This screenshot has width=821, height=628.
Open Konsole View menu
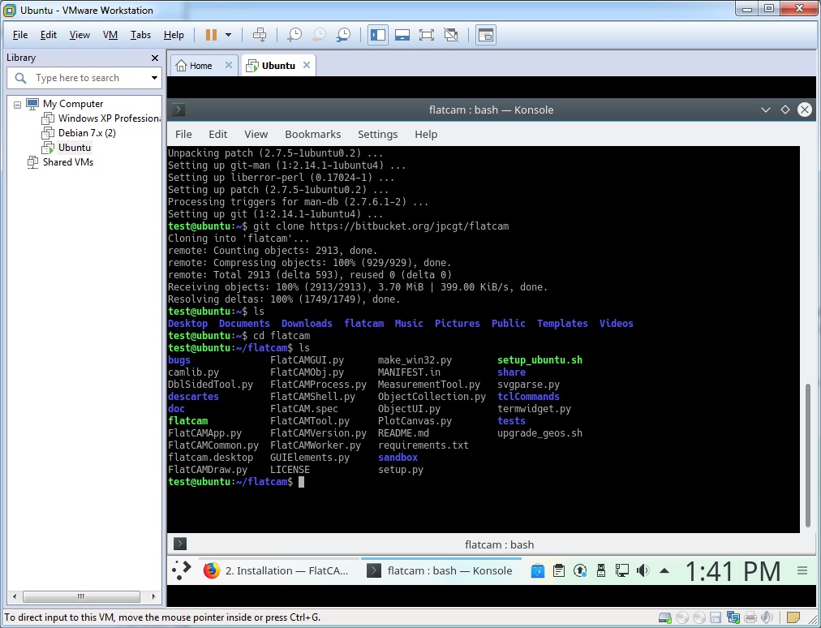[256, 135]
